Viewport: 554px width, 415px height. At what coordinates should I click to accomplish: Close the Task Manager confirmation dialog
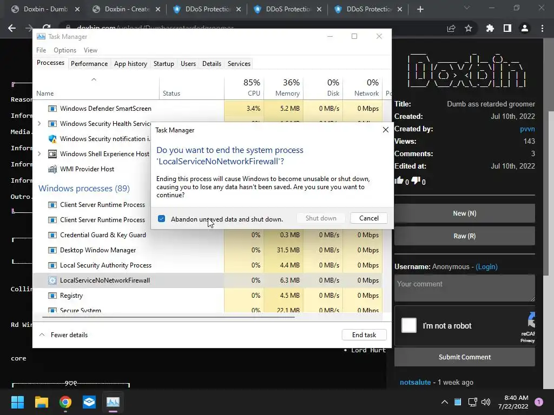385,130
